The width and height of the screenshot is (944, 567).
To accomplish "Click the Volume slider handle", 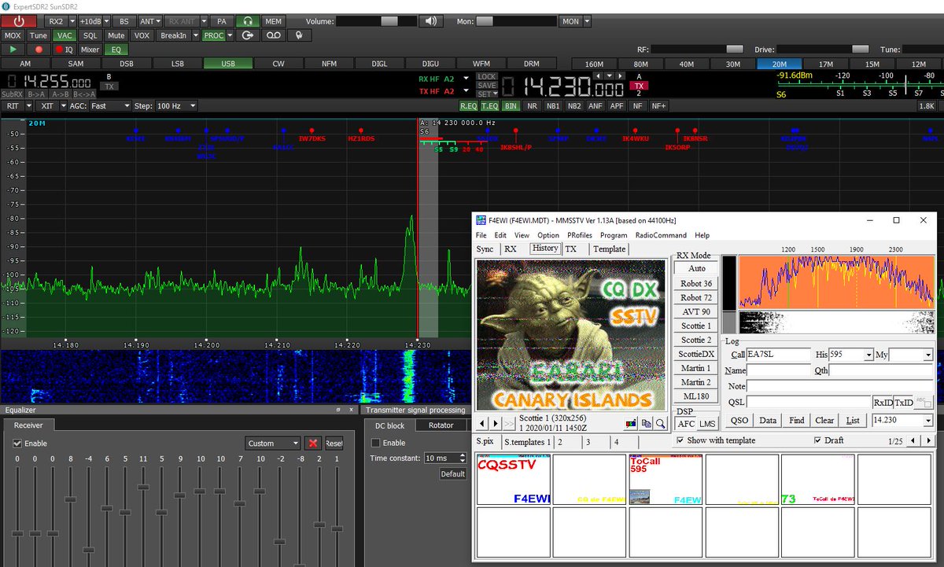I will (x=389, y=21).
